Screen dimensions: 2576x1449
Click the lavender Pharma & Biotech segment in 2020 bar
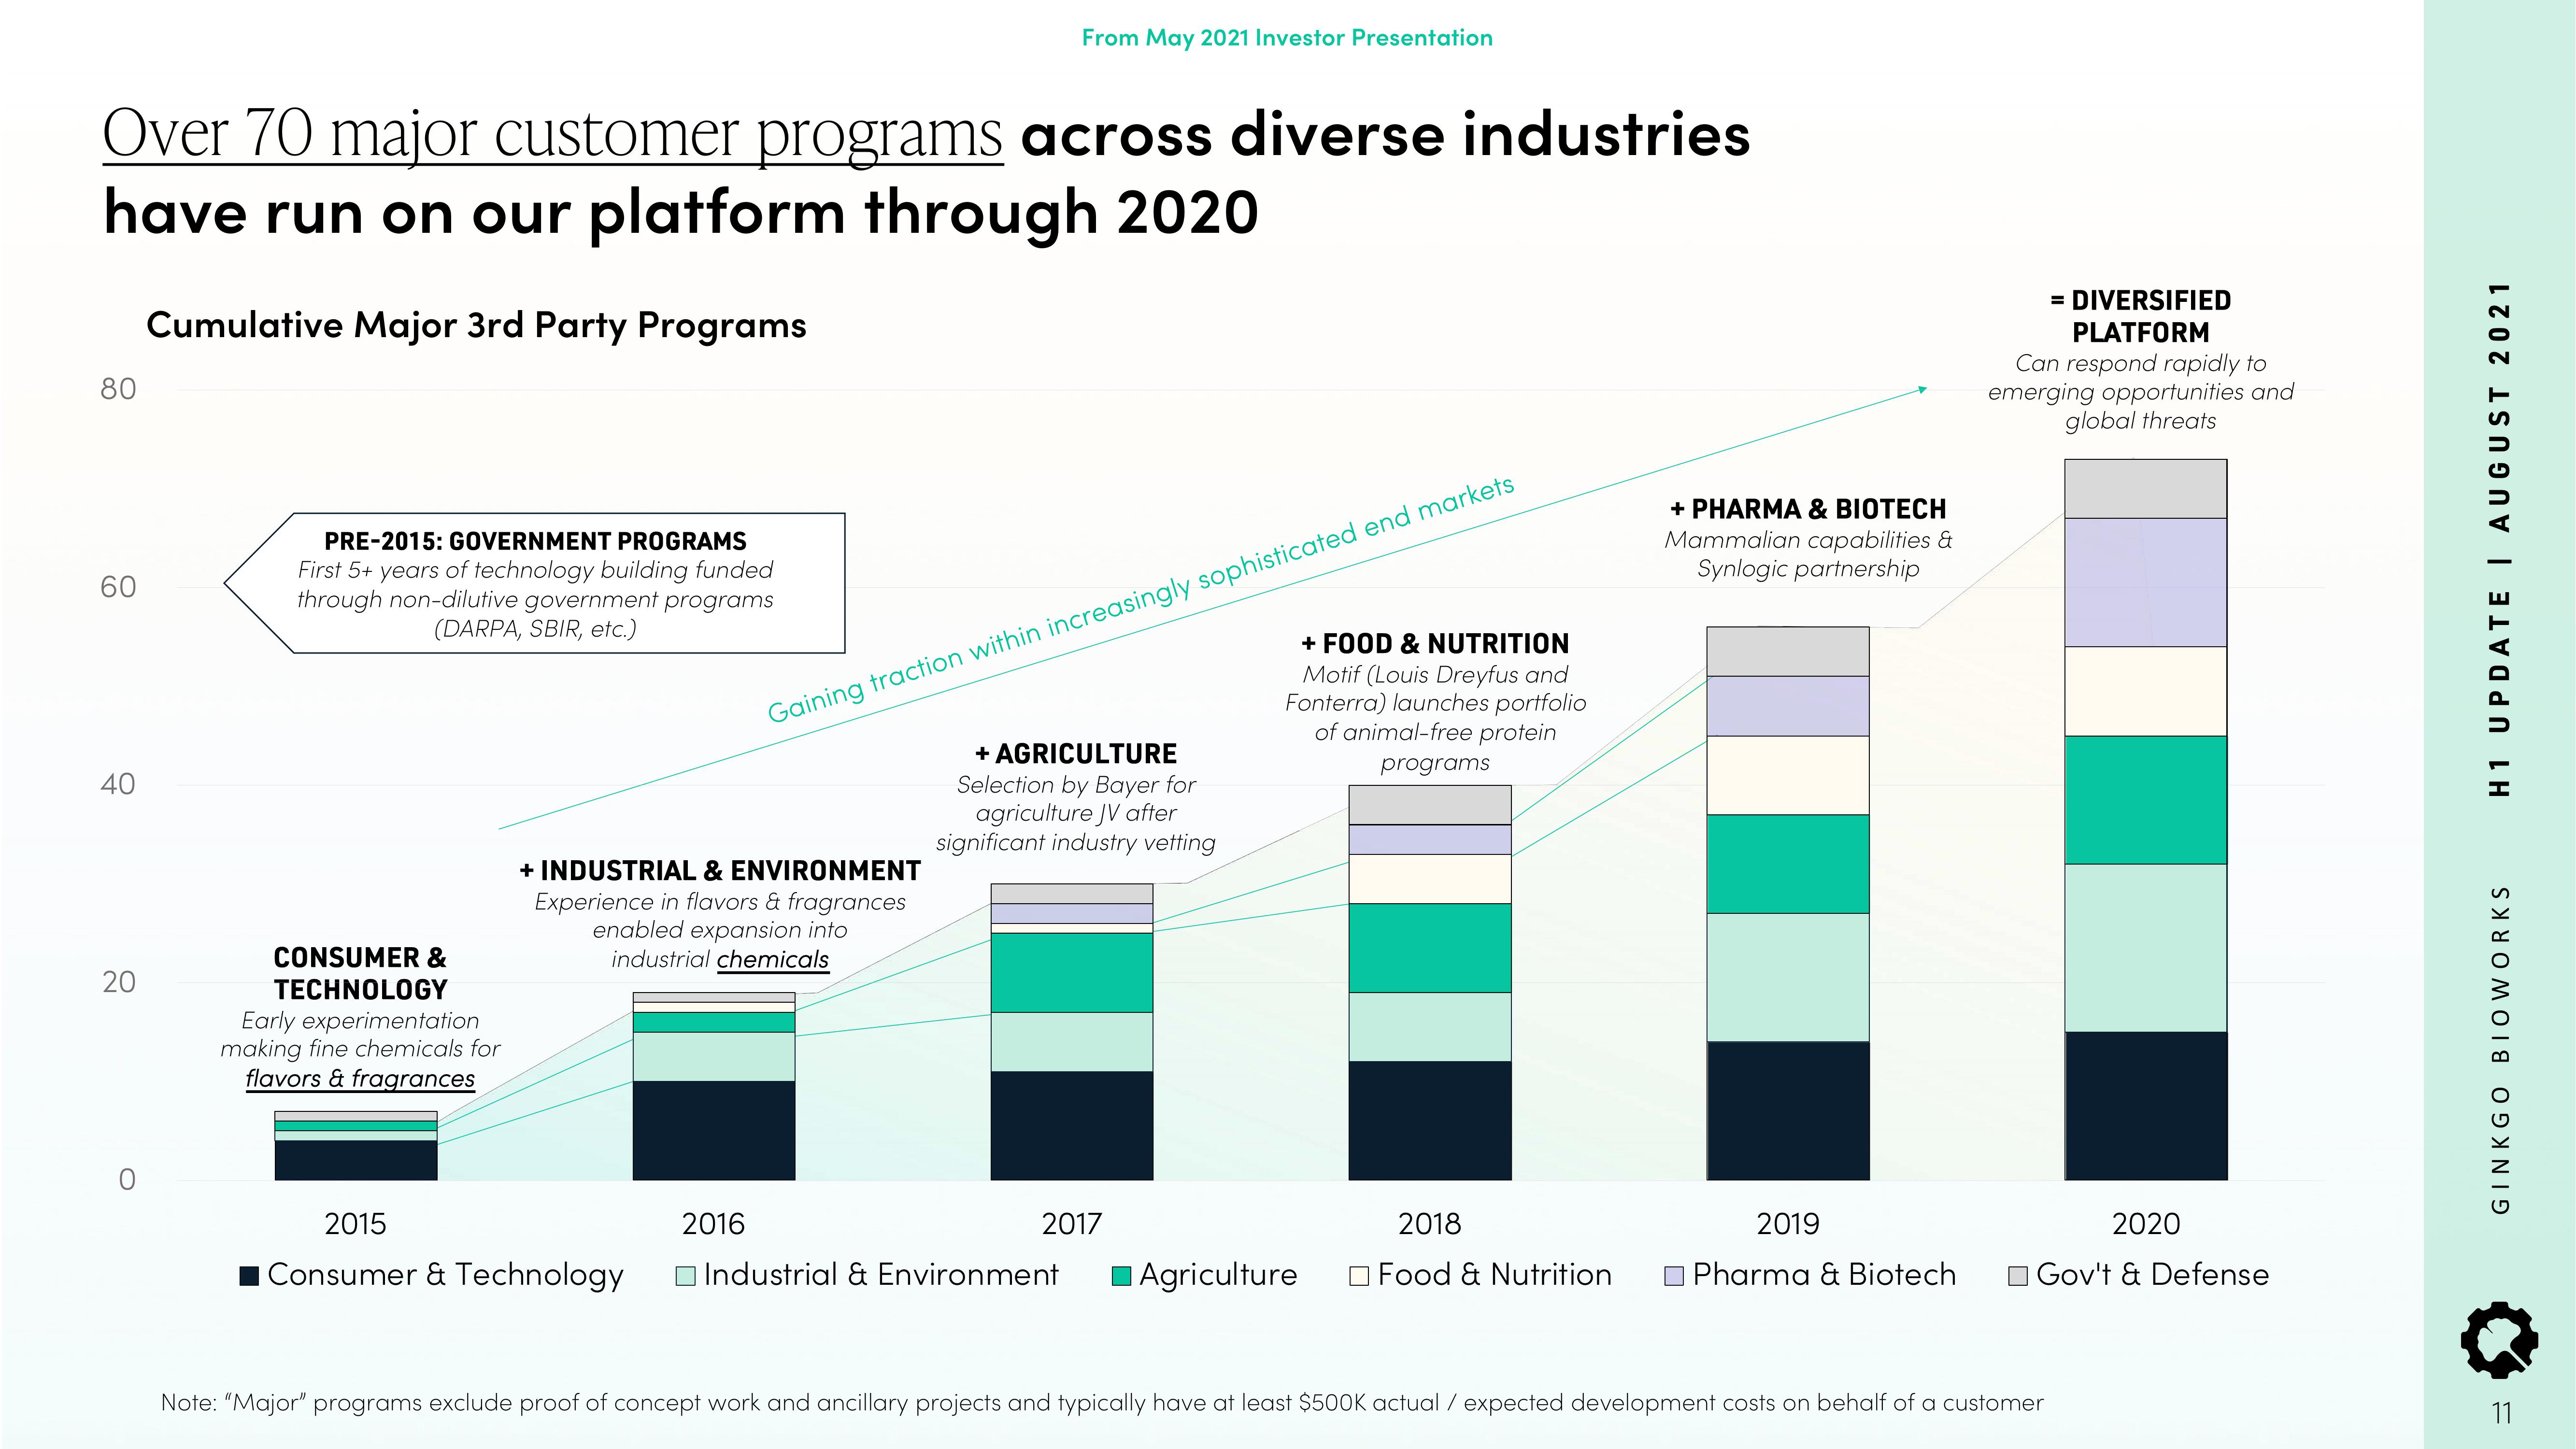(2146, 582)
